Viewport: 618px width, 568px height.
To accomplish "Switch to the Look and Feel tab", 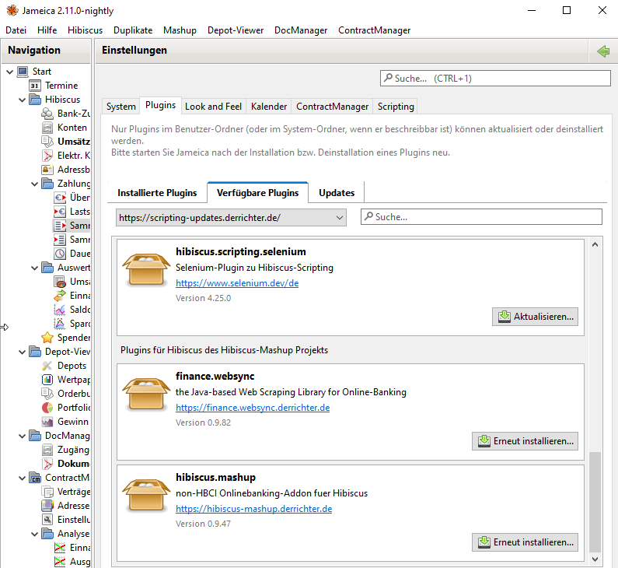I will click(x=213, y=107).
